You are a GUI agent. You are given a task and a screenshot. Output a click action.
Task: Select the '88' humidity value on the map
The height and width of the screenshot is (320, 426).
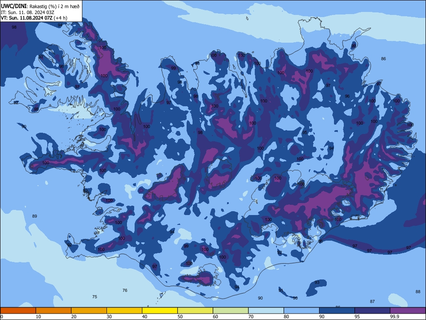418,292
